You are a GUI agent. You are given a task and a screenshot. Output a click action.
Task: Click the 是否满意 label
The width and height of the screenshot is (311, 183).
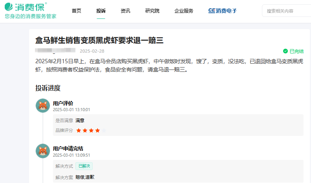(64, 121)
